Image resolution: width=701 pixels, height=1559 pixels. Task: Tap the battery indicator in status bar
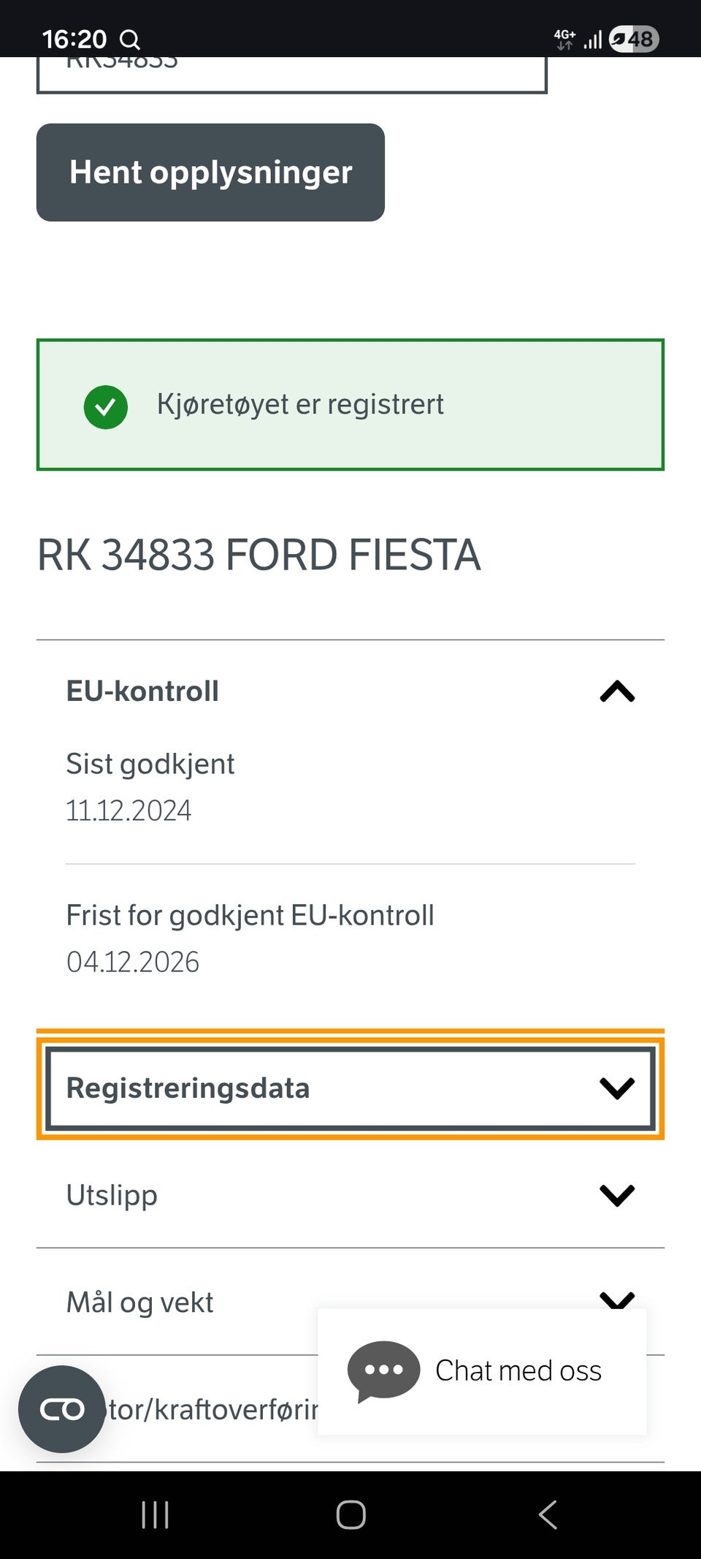tap(634, 39)
